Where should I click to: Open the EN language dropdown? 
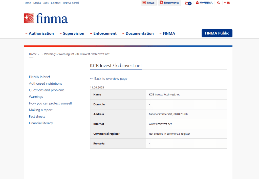tap(227, 3)
